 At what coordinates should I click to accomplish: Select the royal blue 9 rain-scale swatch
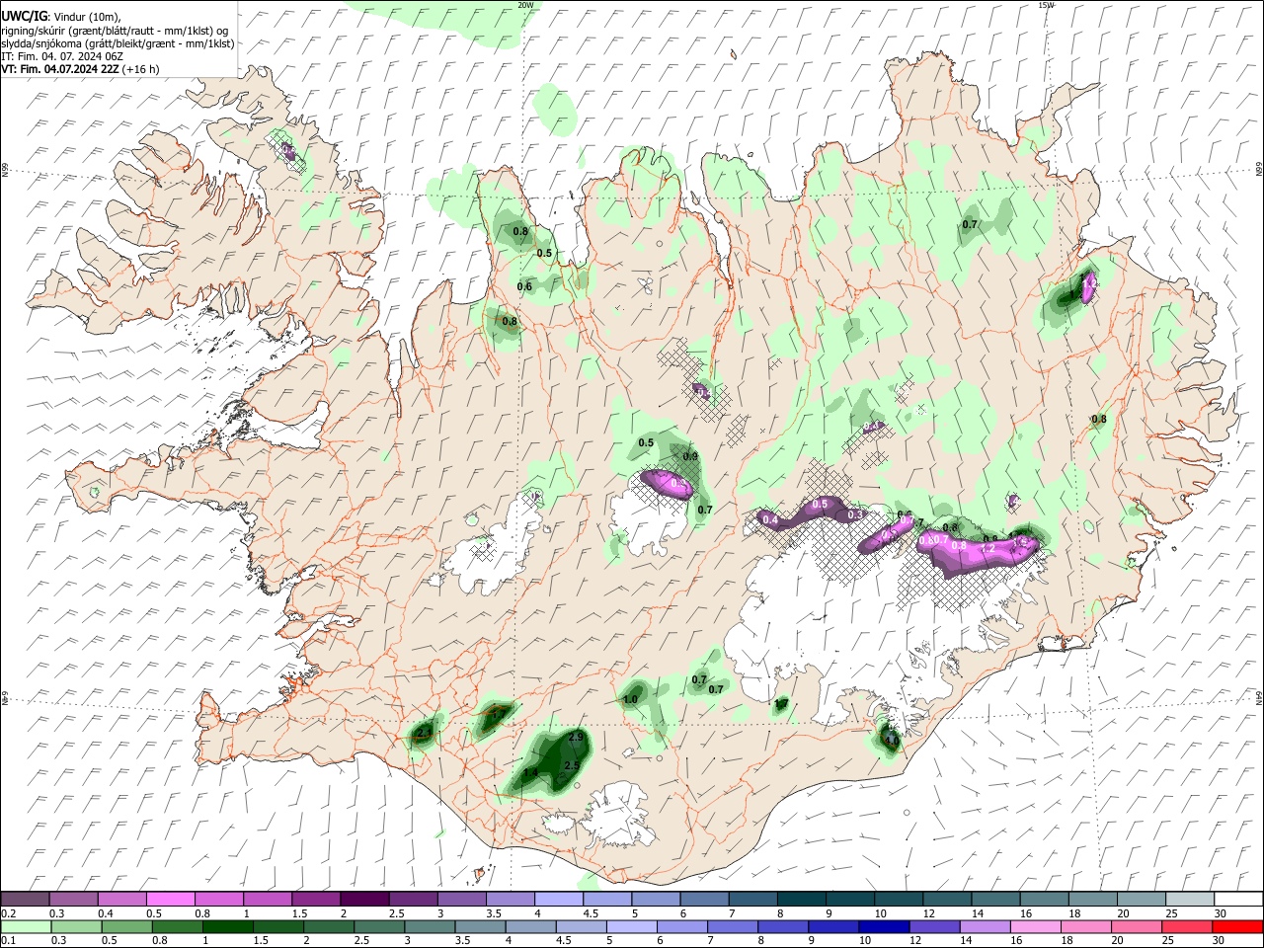(x=835, y=927)
